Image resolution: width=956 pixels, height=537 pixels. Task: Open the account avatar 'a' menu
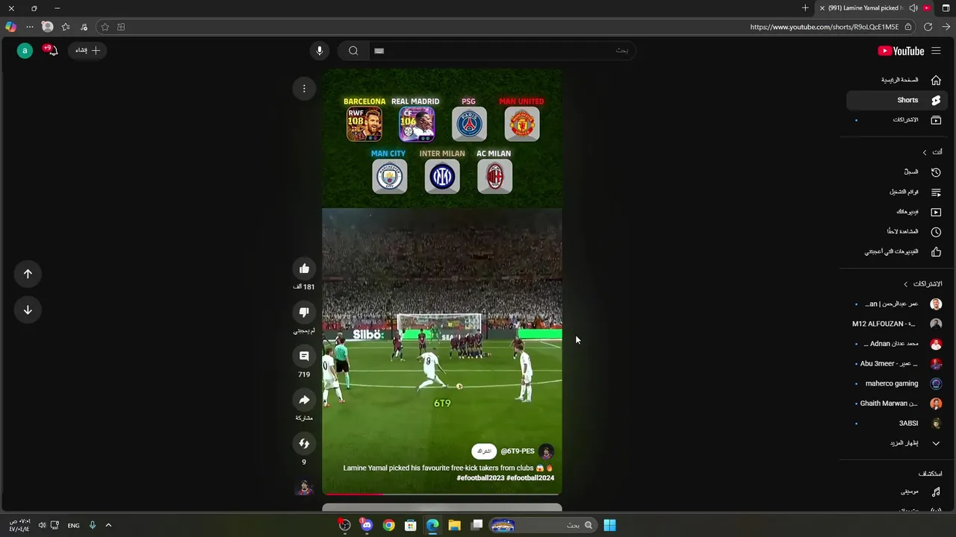pos(25,51)
